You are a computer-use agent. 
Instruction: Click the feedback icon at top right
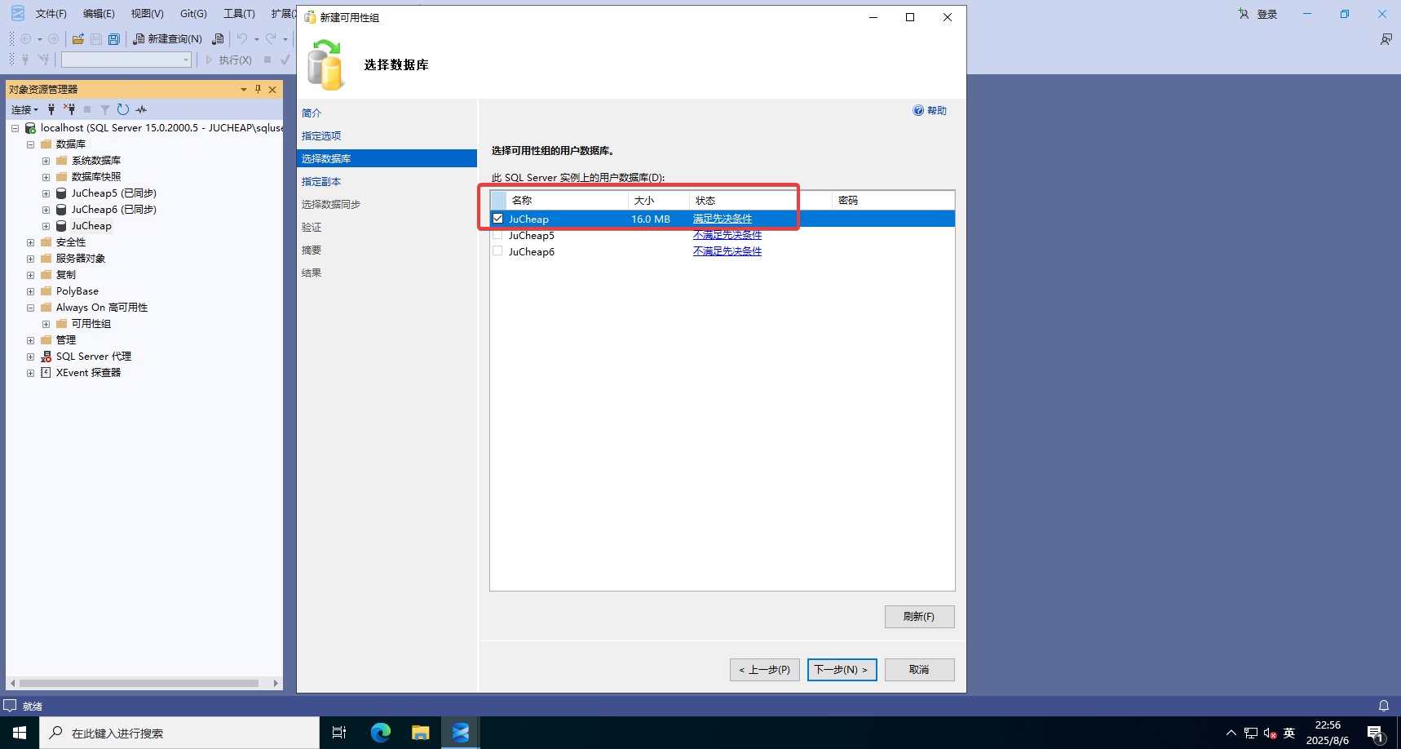pyautogui.click(x=1386, y=39)
